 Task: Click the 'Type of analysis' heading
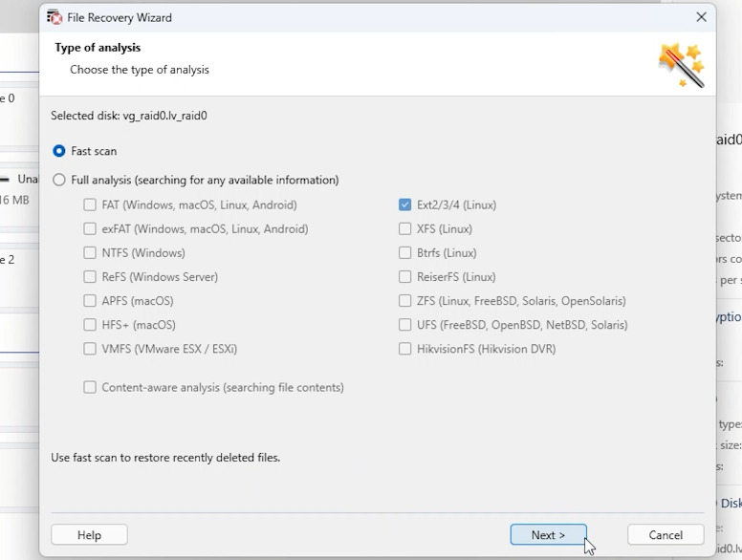pyautogui.click(x=98, y=48)
